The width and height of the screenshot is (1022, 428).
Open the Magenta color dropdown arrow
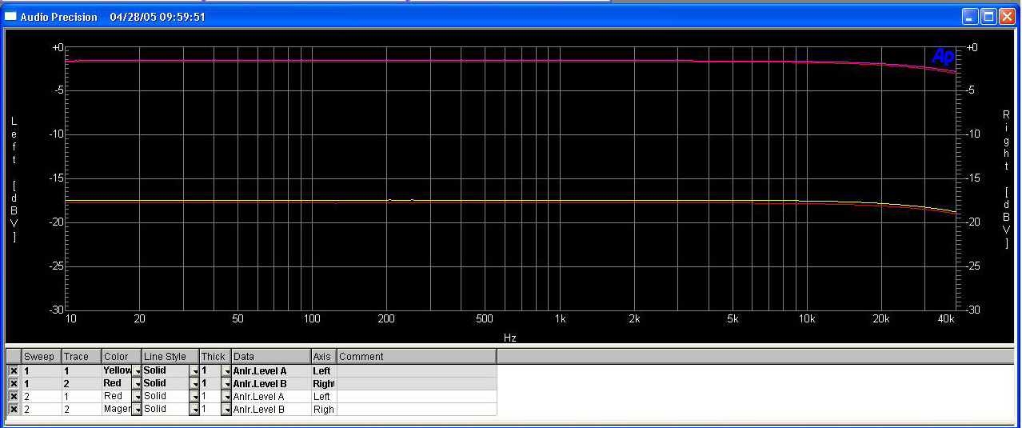coord(137,410)
